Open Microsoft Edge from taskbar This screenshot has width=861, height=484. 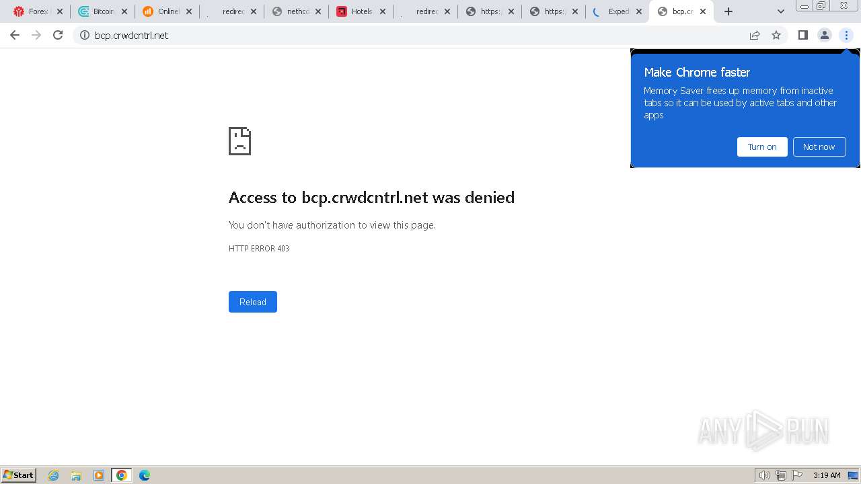[x=145, y=475]
